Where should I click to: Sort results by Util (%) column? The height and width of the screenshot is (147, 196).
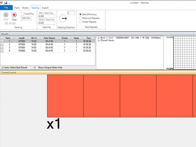[34, 38]
